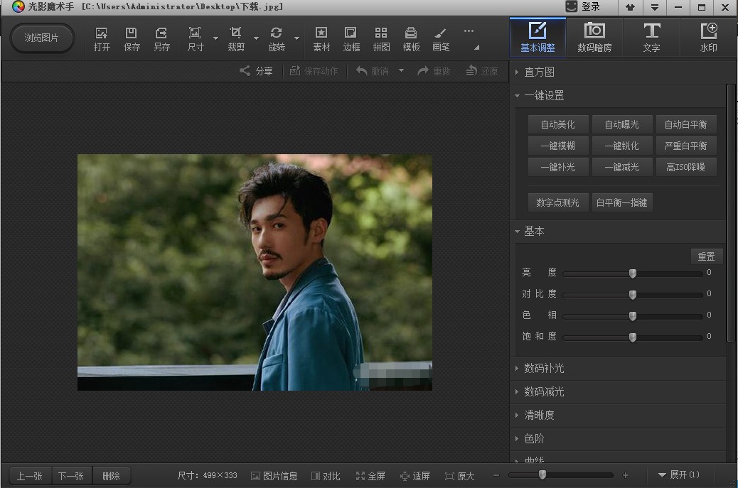Switch to the 文字 text tab
738x488 pixels.
(x=651, y=38)
